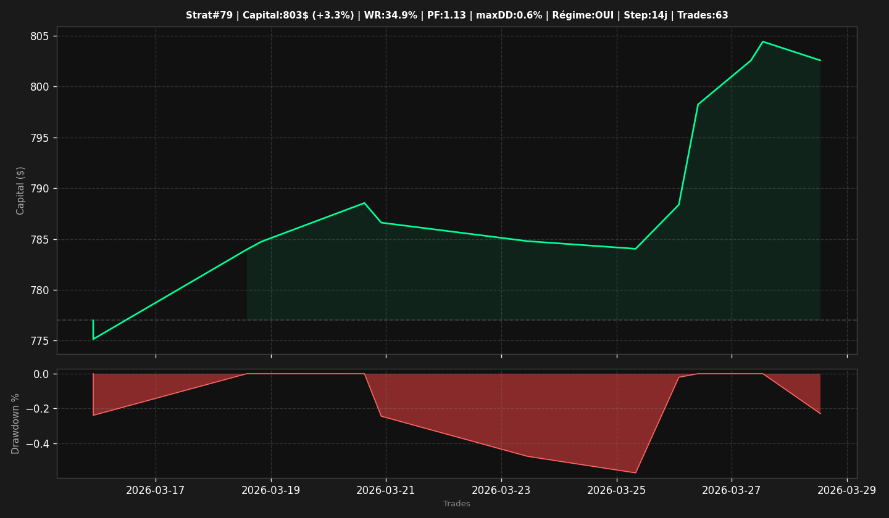Click the 'Drawdown %' y-axis label
889x518 pixels.
click(x=16, y=424)
